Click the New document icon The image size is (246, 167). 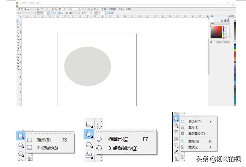[x=19, y=9]
